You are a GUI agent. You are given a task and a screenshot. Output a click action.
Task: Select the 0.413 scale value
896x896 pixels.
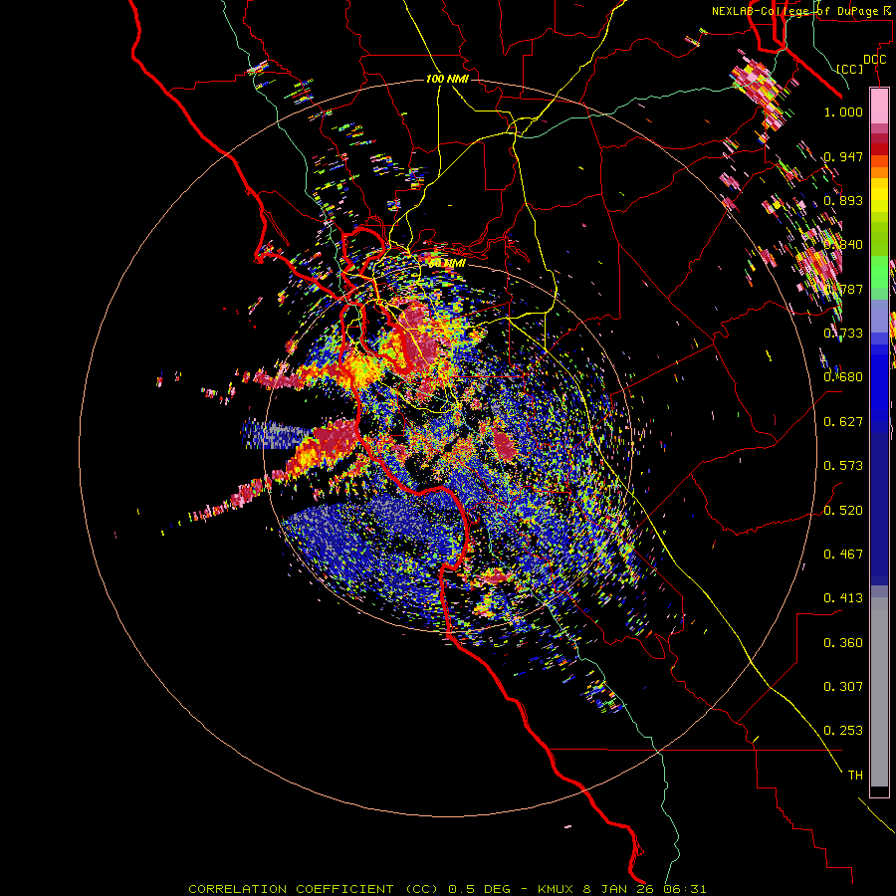(843, 597)
